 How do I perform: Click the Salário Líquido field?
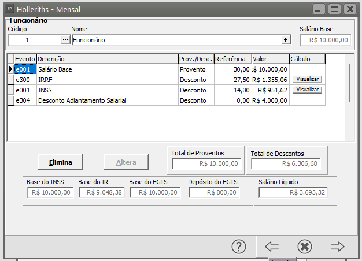point(293,192)
